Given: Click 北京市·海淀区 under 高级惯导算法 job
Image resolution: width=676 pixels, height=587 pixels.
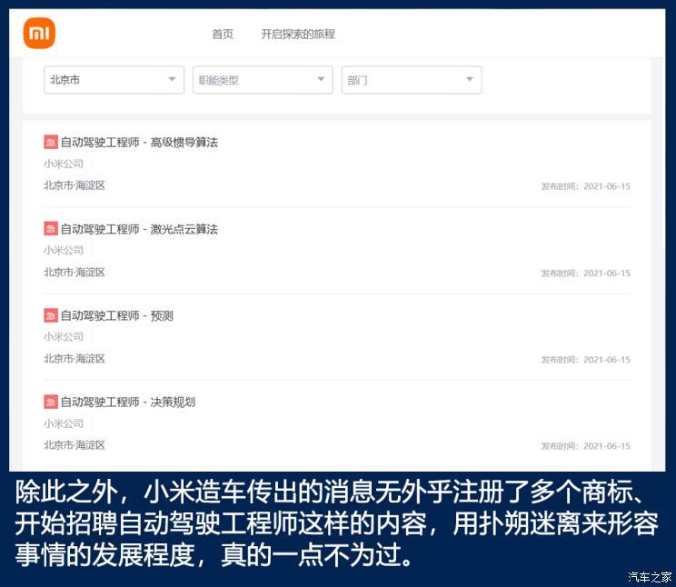Looking at the screenshot, I should (75, 185).
